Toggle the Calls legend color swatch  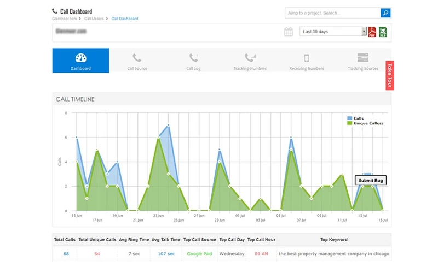pyautogui.click(x=350, y=118)
